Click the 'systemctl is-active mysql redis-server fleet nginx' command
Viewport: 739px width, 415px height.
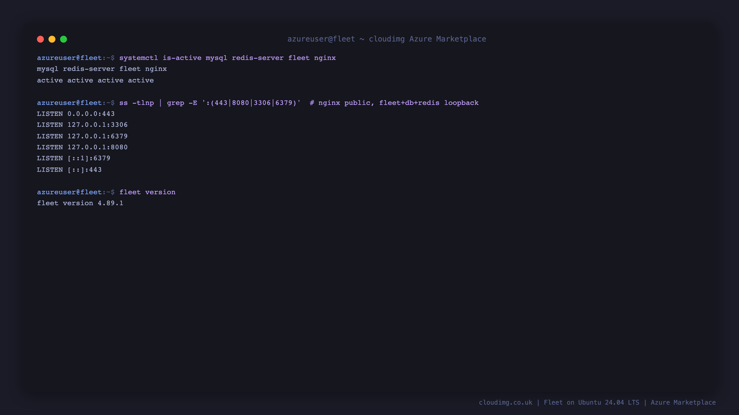(227, 58)
